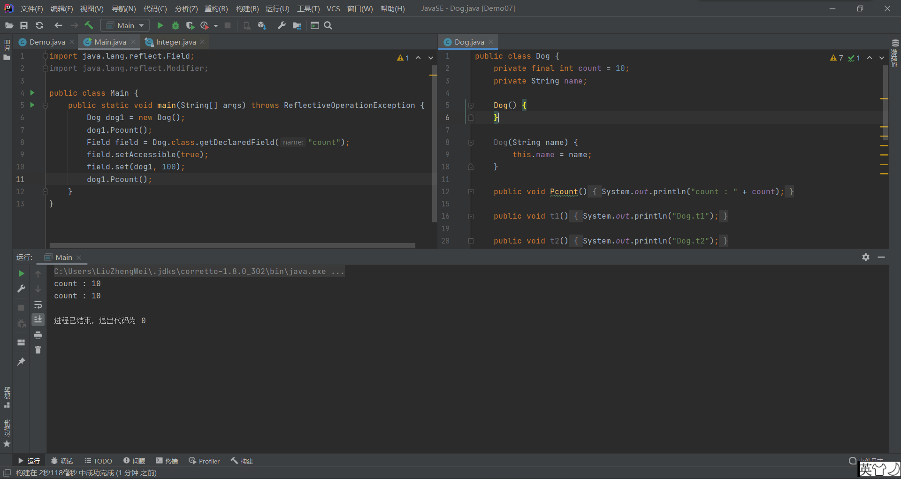Click the IME language indicator 英
Screen dimensions: 901x479
click(x=866, y=469)
